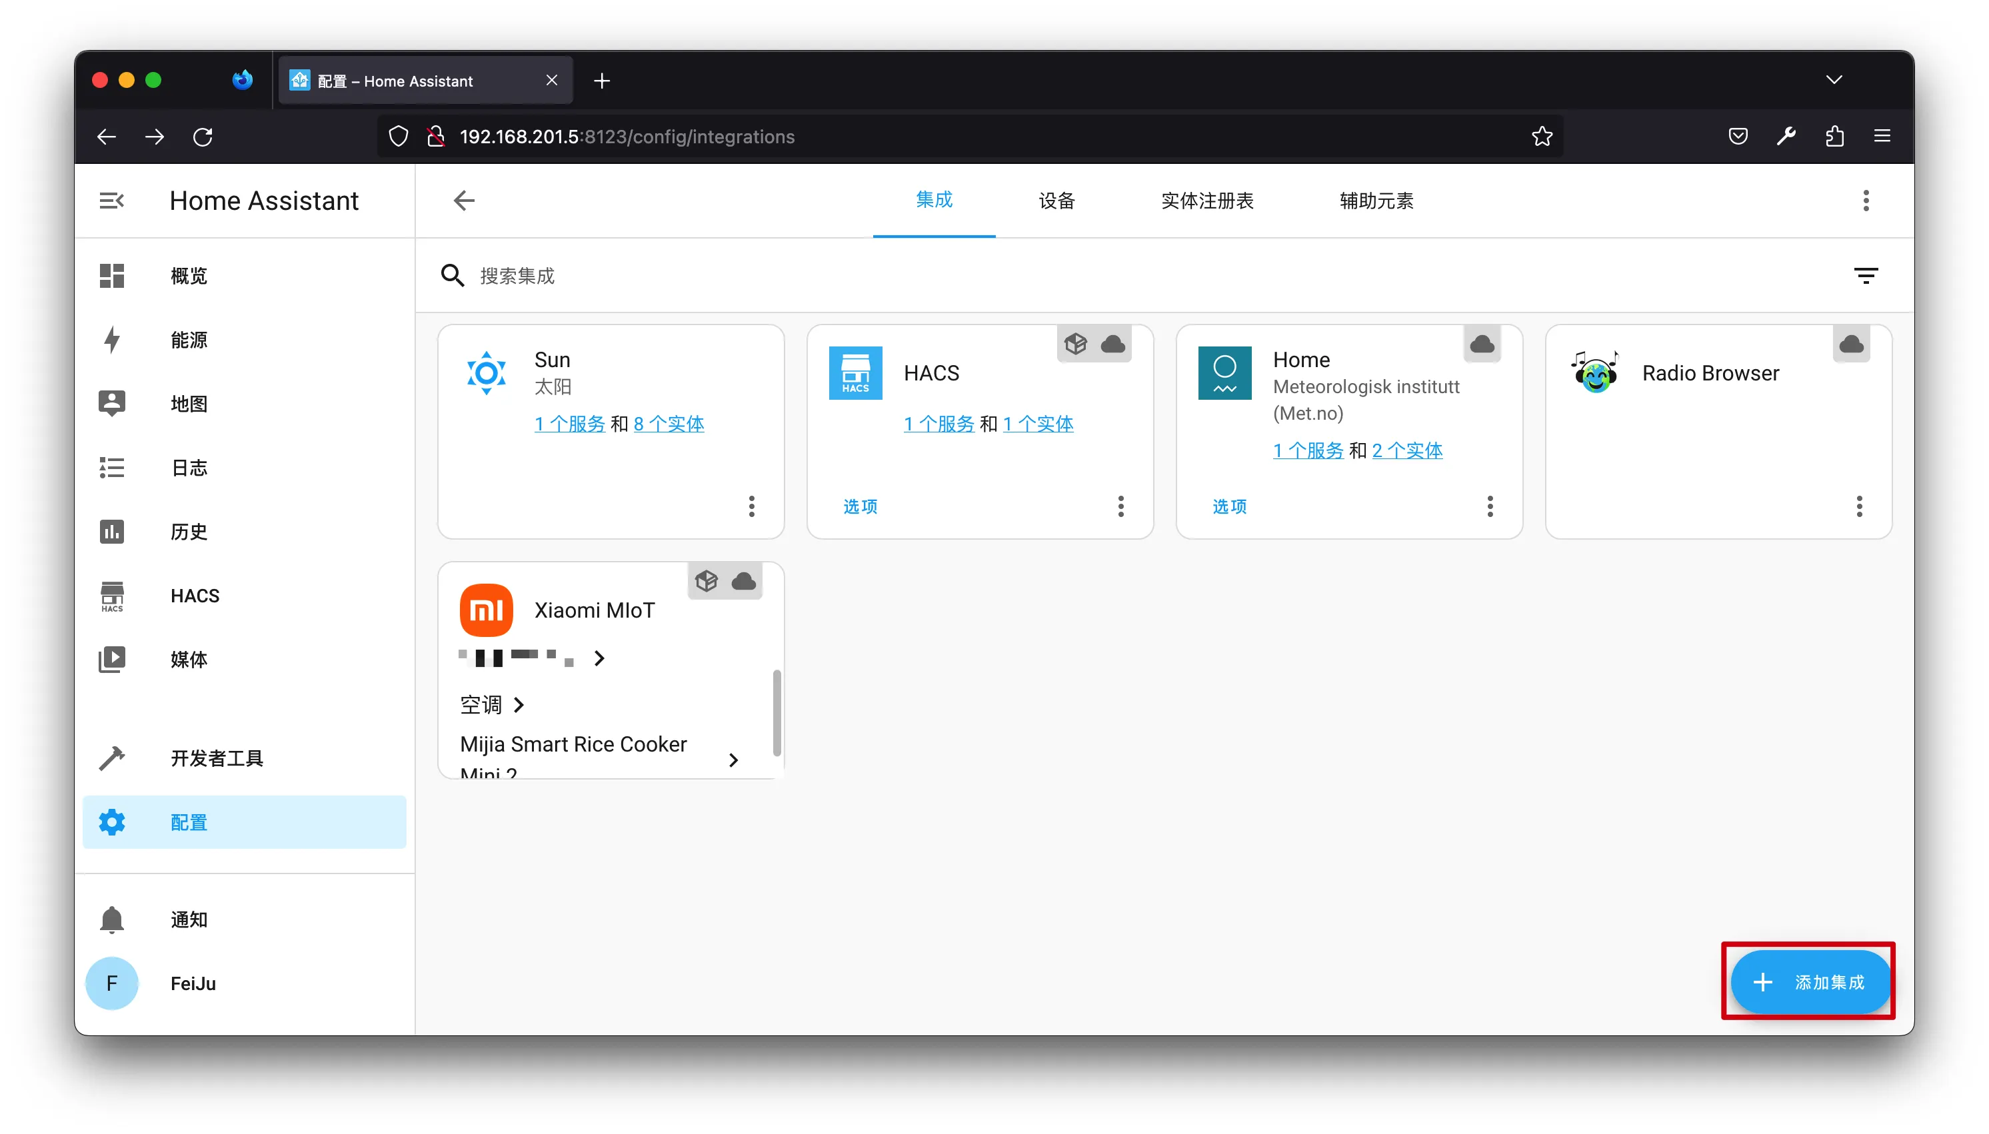The height and width of the screenshot is (1134, 1989).
Task: Open top-right overflow menu in header
Action: point(1865,201)
